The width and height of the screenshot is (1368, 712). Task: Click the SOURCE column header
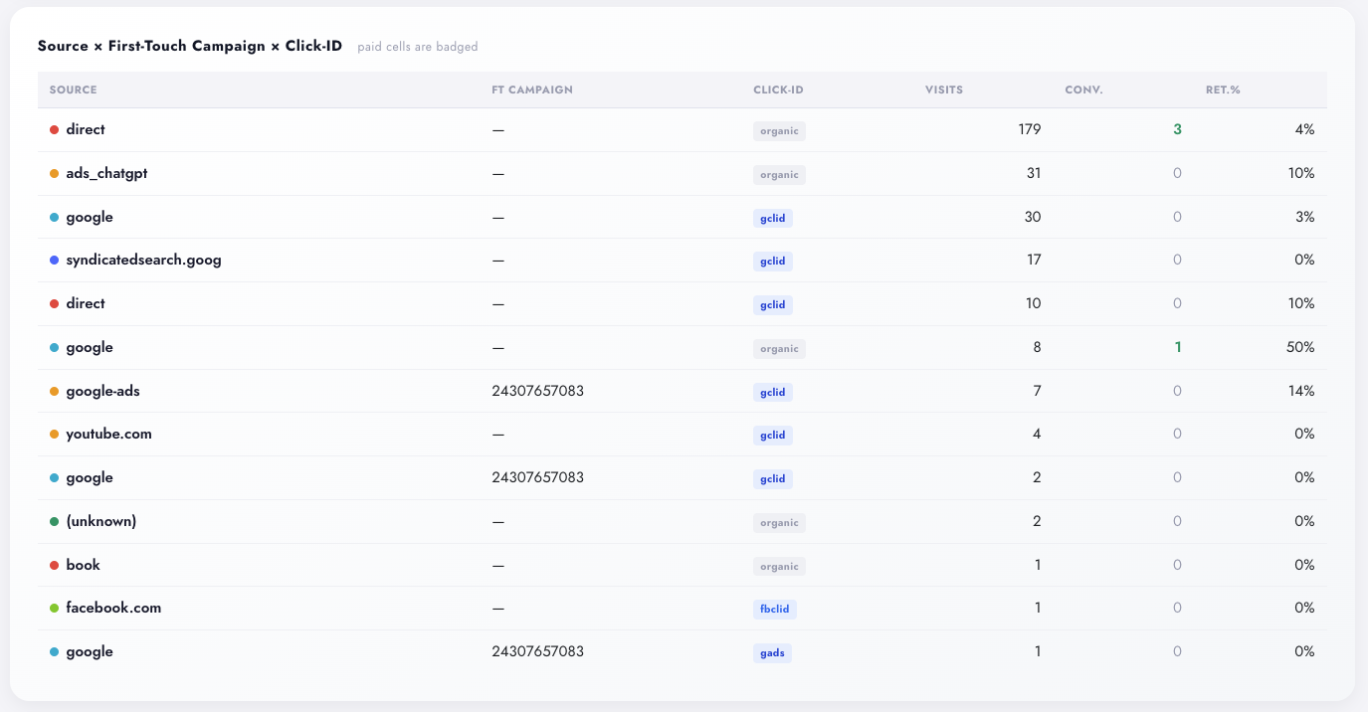click(74, 89)
